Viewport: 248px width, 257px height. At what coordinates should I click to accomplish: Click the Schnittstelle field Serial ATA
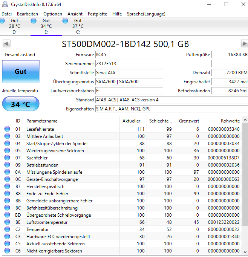[x=129, y=73]
